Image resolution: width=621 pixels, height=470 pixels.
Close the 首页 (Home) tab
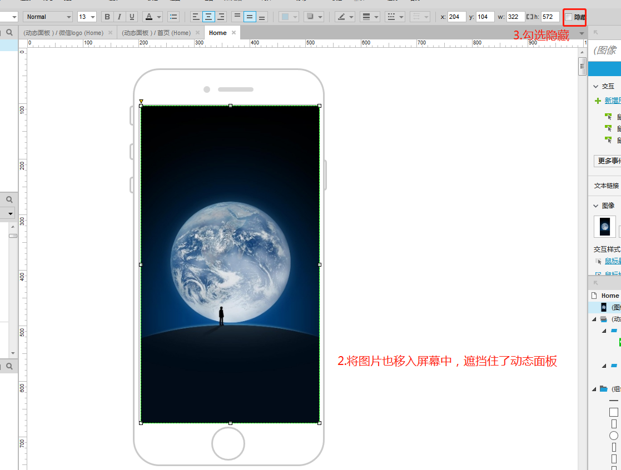coord(197,32)
